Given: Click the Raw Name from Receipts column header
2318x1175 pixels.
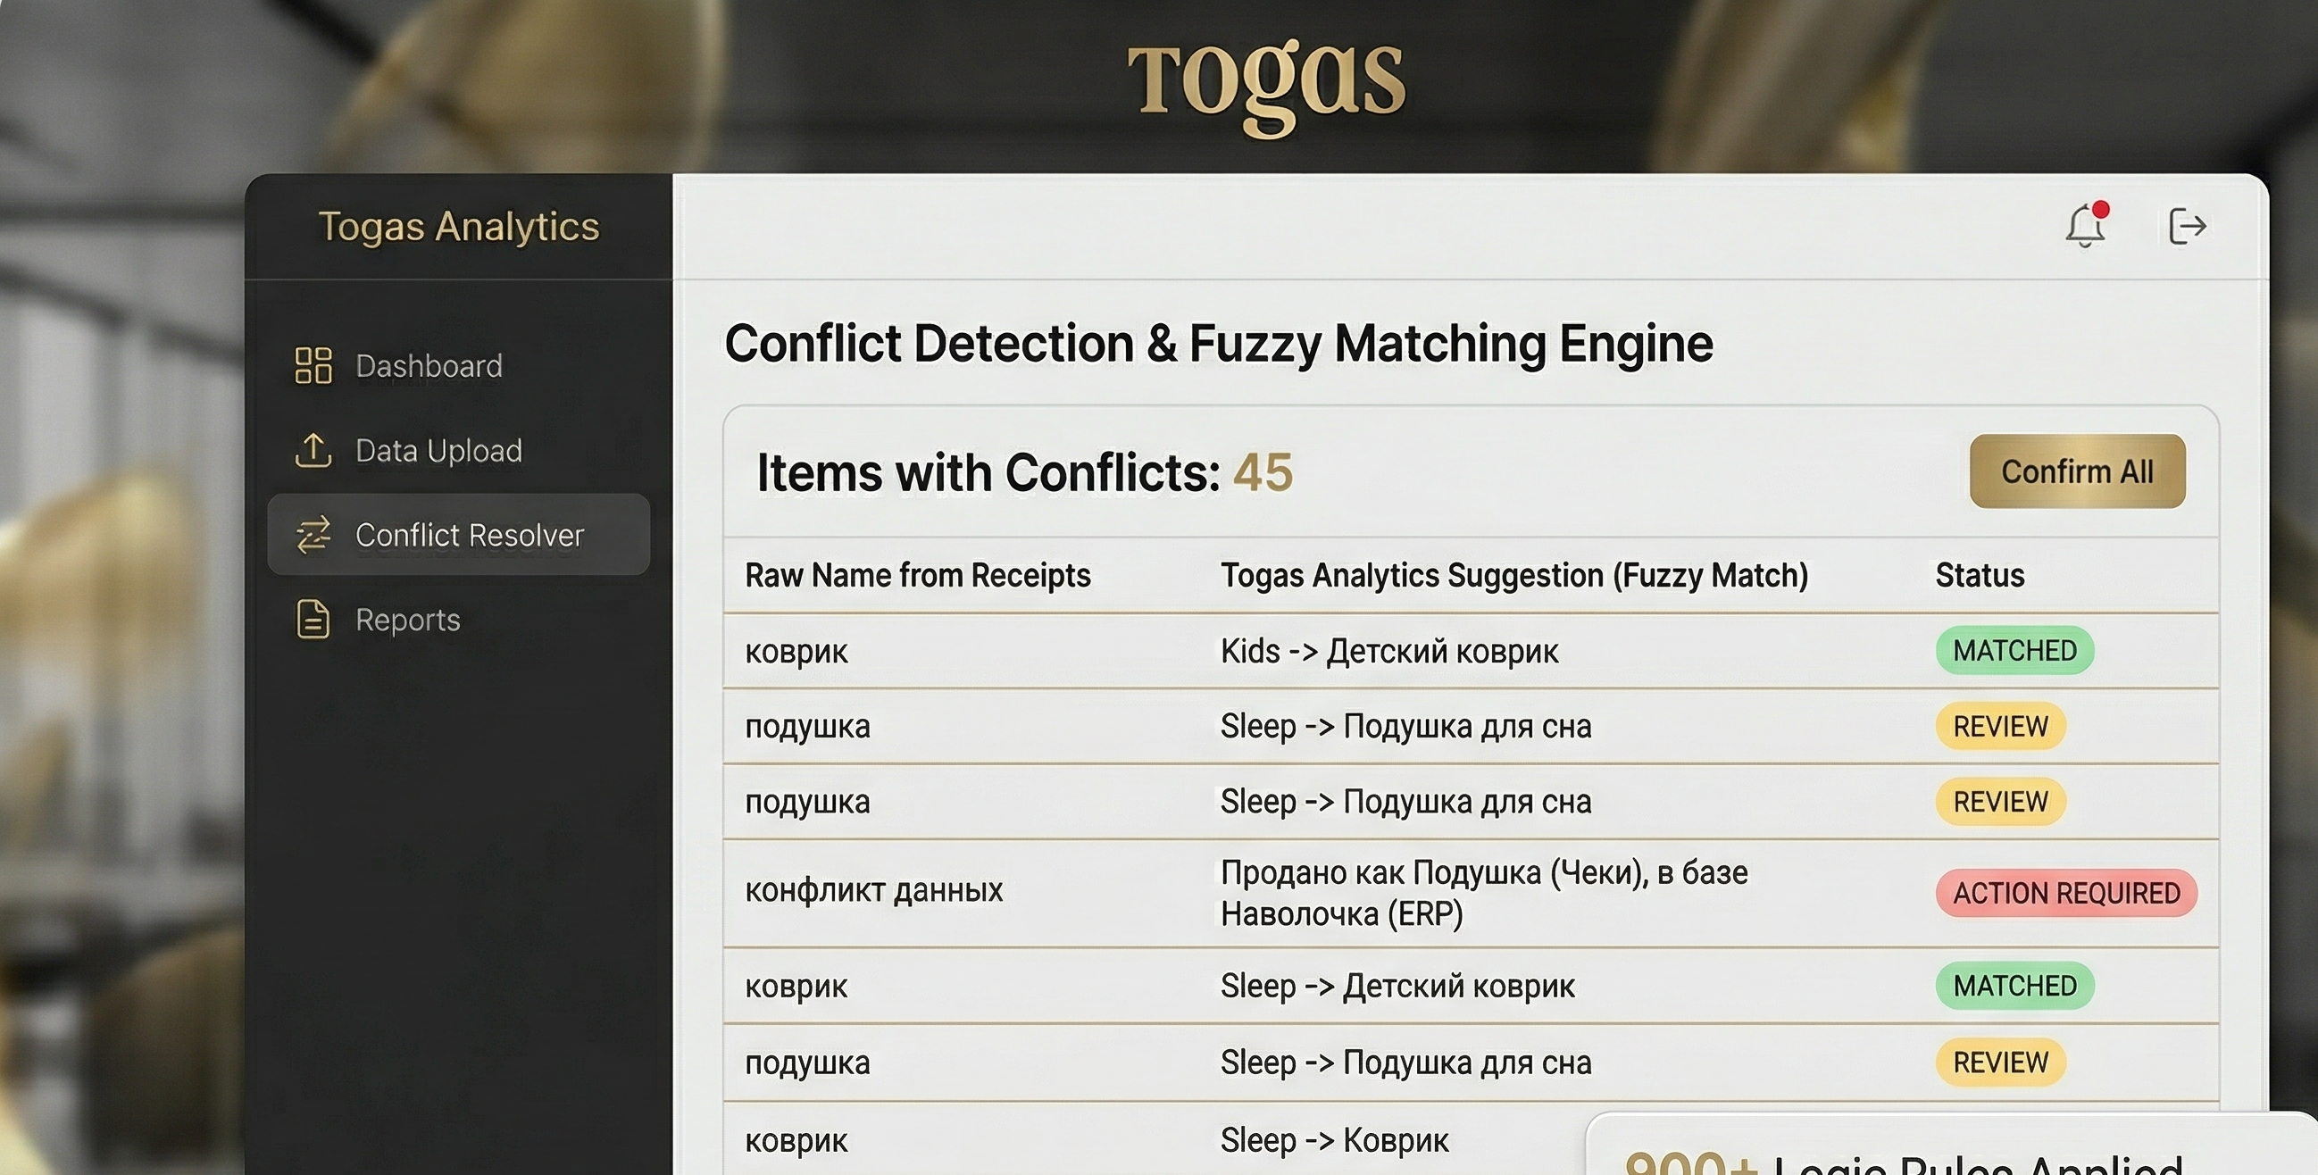Looking at the screenshot, I should tap(918, 575).
